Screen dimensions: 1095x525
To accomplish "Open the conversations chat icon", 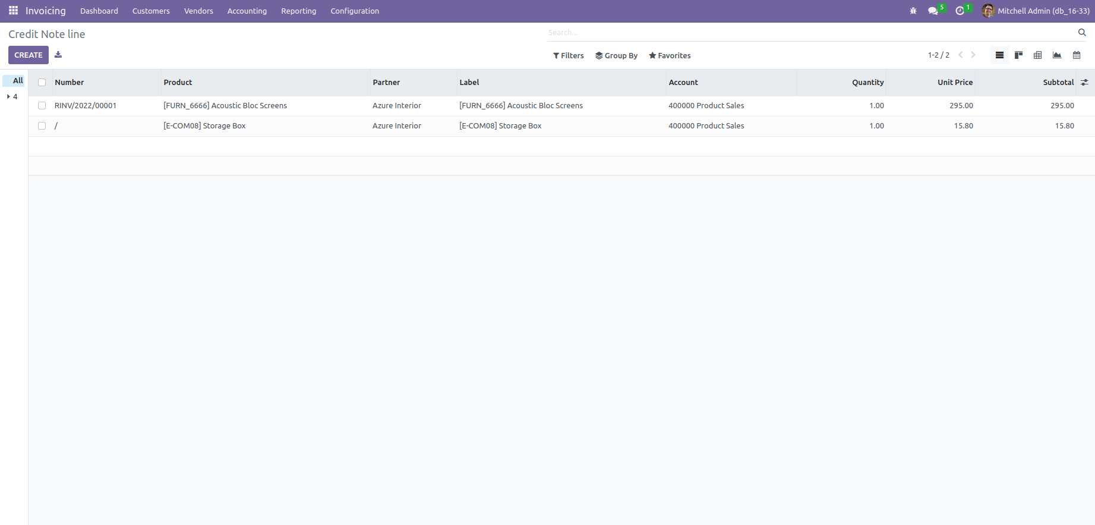I will coord(933,11).
